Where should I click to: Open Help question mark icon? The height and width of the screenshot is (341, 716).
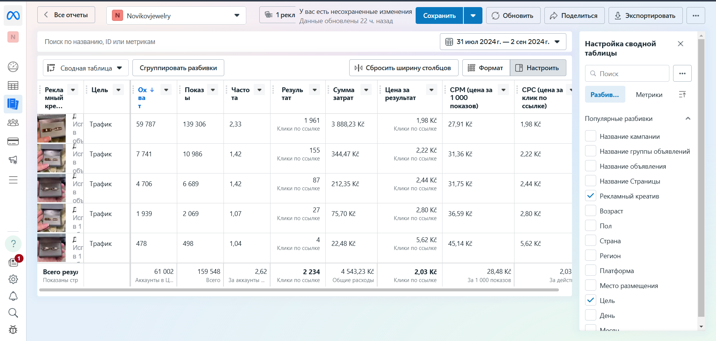click(13, 244)
